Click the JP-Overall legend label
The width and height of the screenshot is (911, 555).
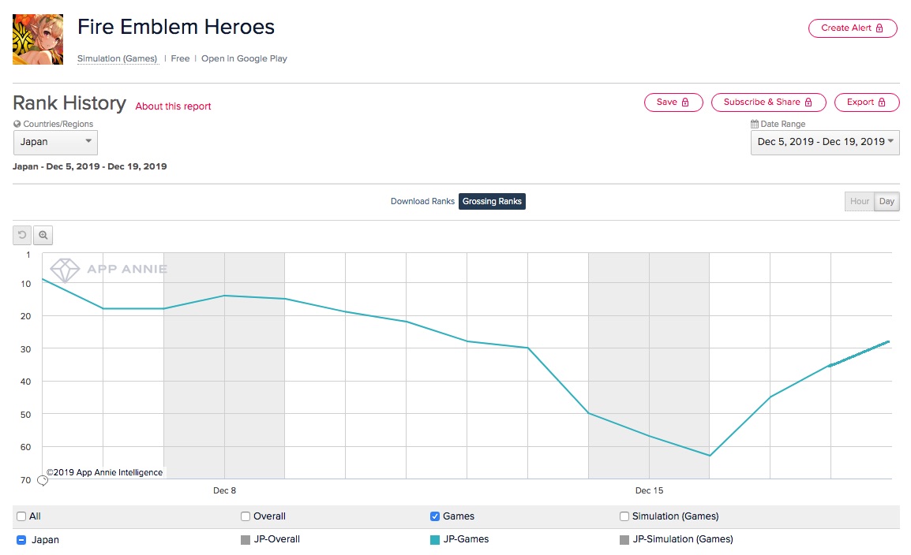(276, 539)
